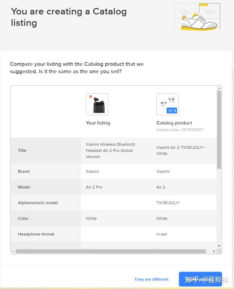Click the Catalog Code CBT15379907 text
Viewport: 234px width, 289px height.
(180, 130)
